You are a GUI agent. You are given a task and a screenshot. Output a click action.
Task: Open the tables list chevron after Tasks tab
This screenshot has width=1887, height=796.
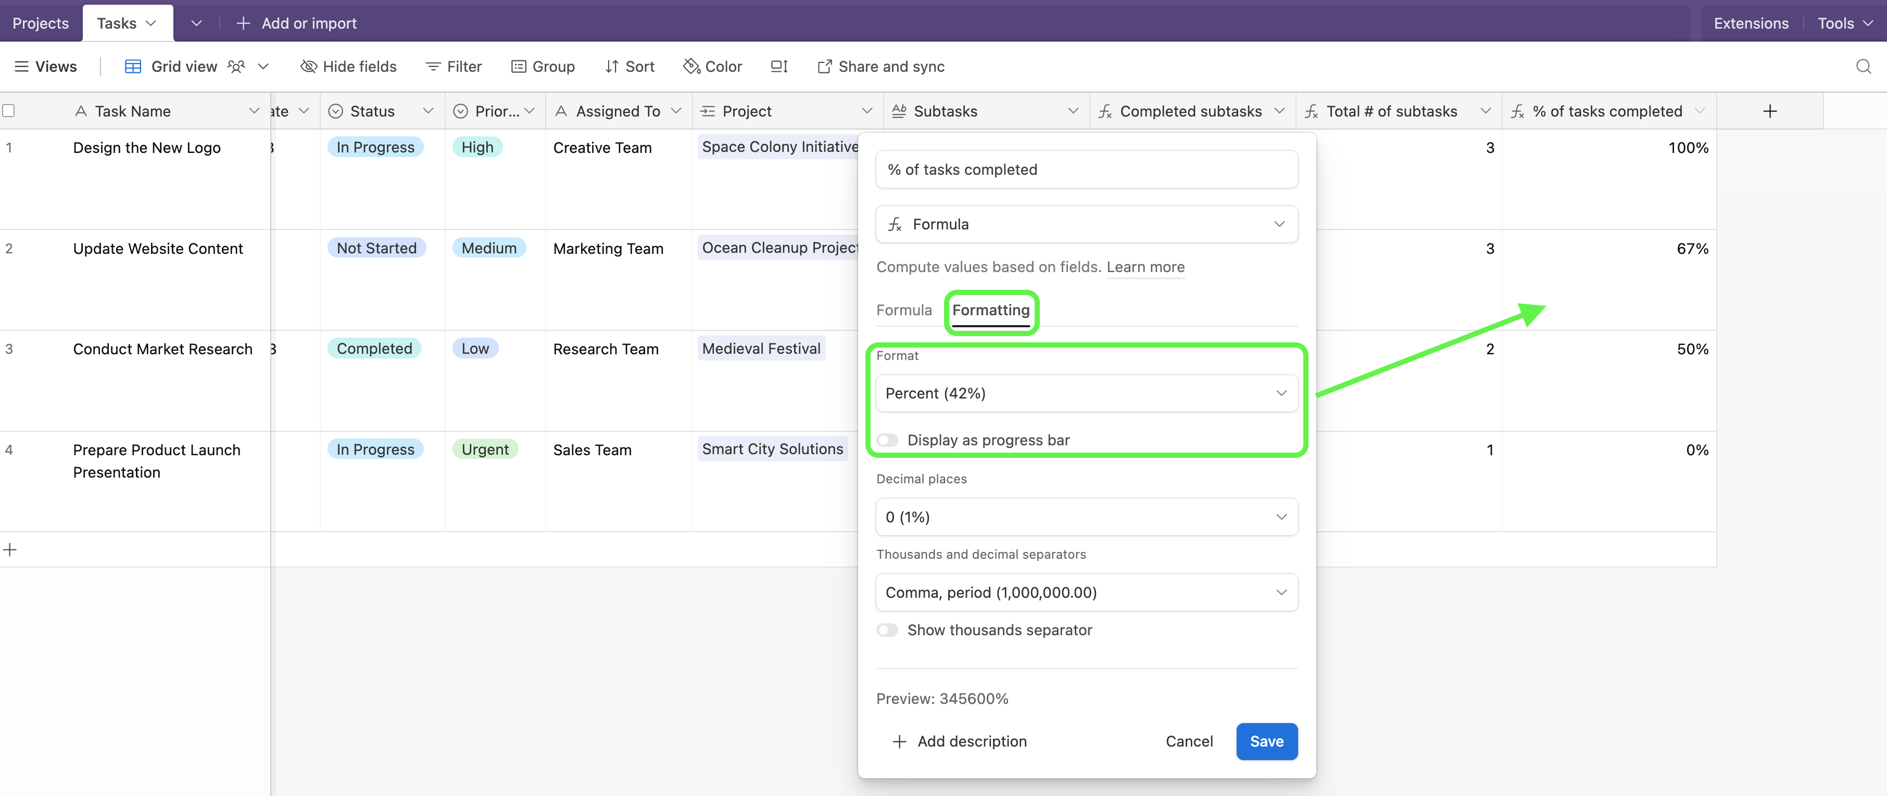[x=196, y=23]
